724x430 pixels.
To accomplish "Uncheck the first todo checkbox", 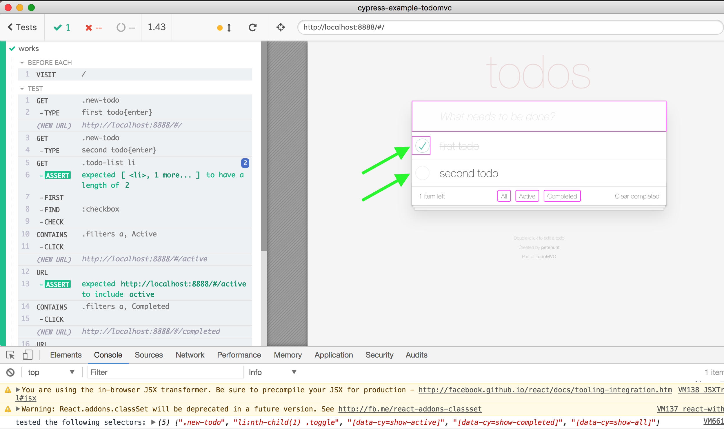I will tap(422, 146).
